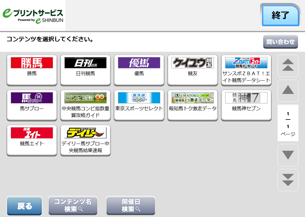This screenshot has height=217, width=305.
Task: Open the 日刊競馬 content tile
Action: coord(85,70)
